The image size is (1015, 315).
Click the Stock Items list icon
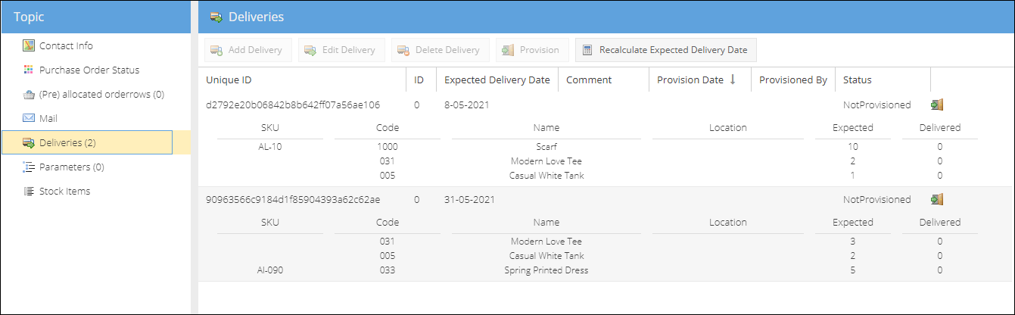(x=29, y=192)
